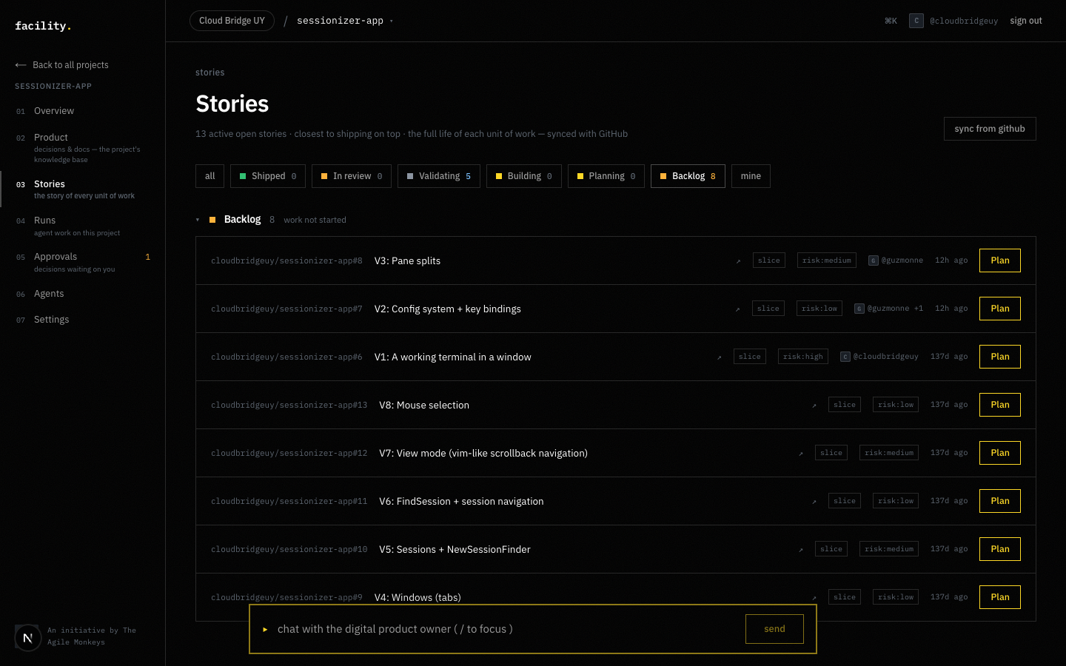Click cloudbridgeuy/sessionizer-app#8 reference

coord(286,260)
